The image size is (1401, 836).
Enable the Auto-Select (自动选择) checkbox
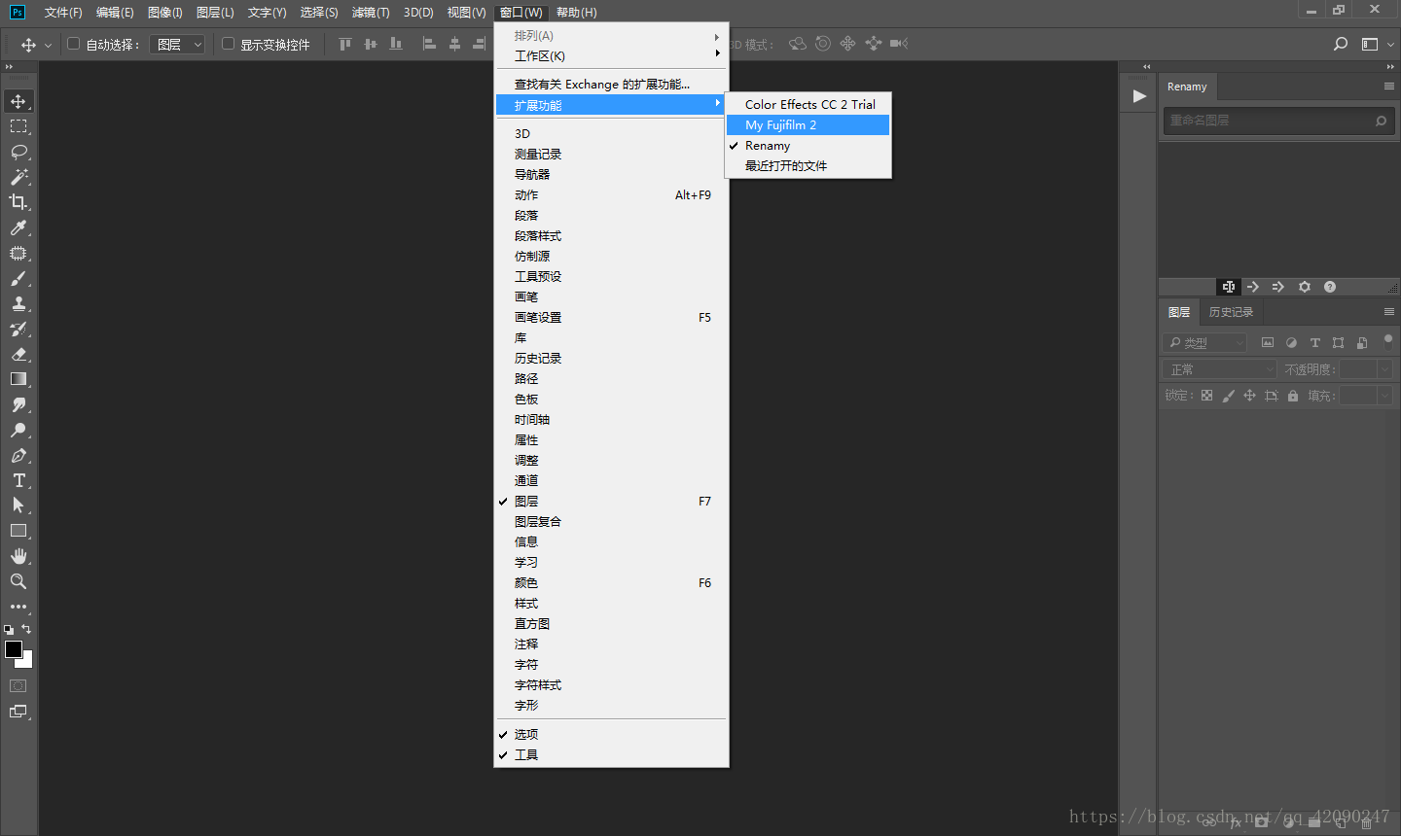click(73, 44)
